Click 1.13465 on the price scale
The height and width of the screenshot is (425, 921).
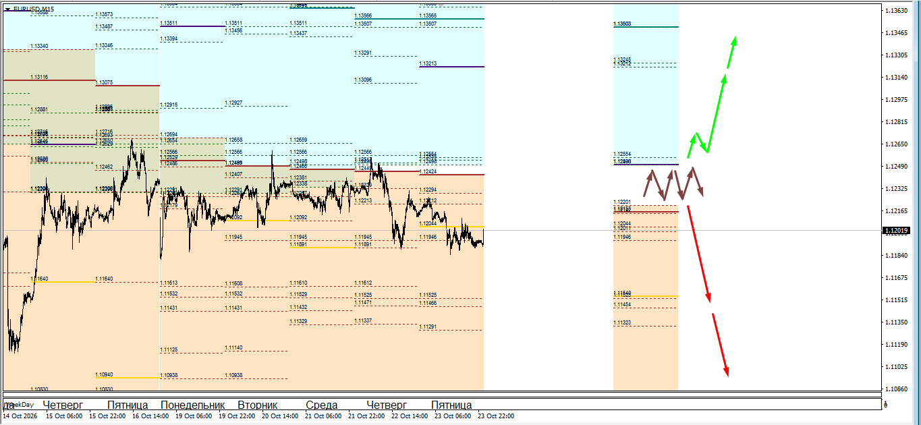(x=895, y=33)
